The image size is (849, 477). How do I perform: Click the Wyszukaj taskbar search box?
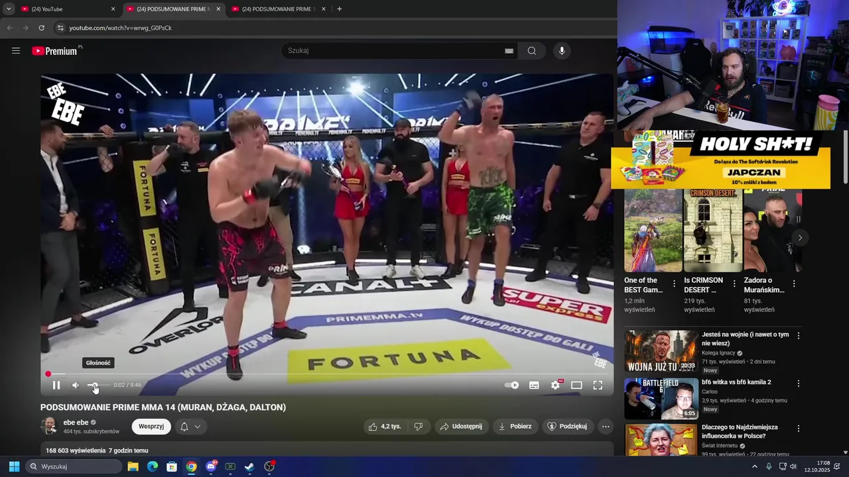coord(74,466)
